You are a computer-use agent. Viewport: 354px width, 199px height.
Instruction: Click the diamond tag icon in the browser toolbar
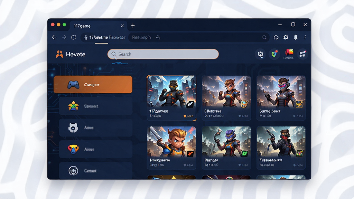(x=276, y=37)
